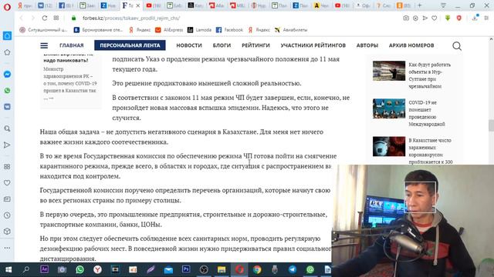Open Google Chrome from the taskbar
Viewport: 494px width, 277px height.
[257, 269]
